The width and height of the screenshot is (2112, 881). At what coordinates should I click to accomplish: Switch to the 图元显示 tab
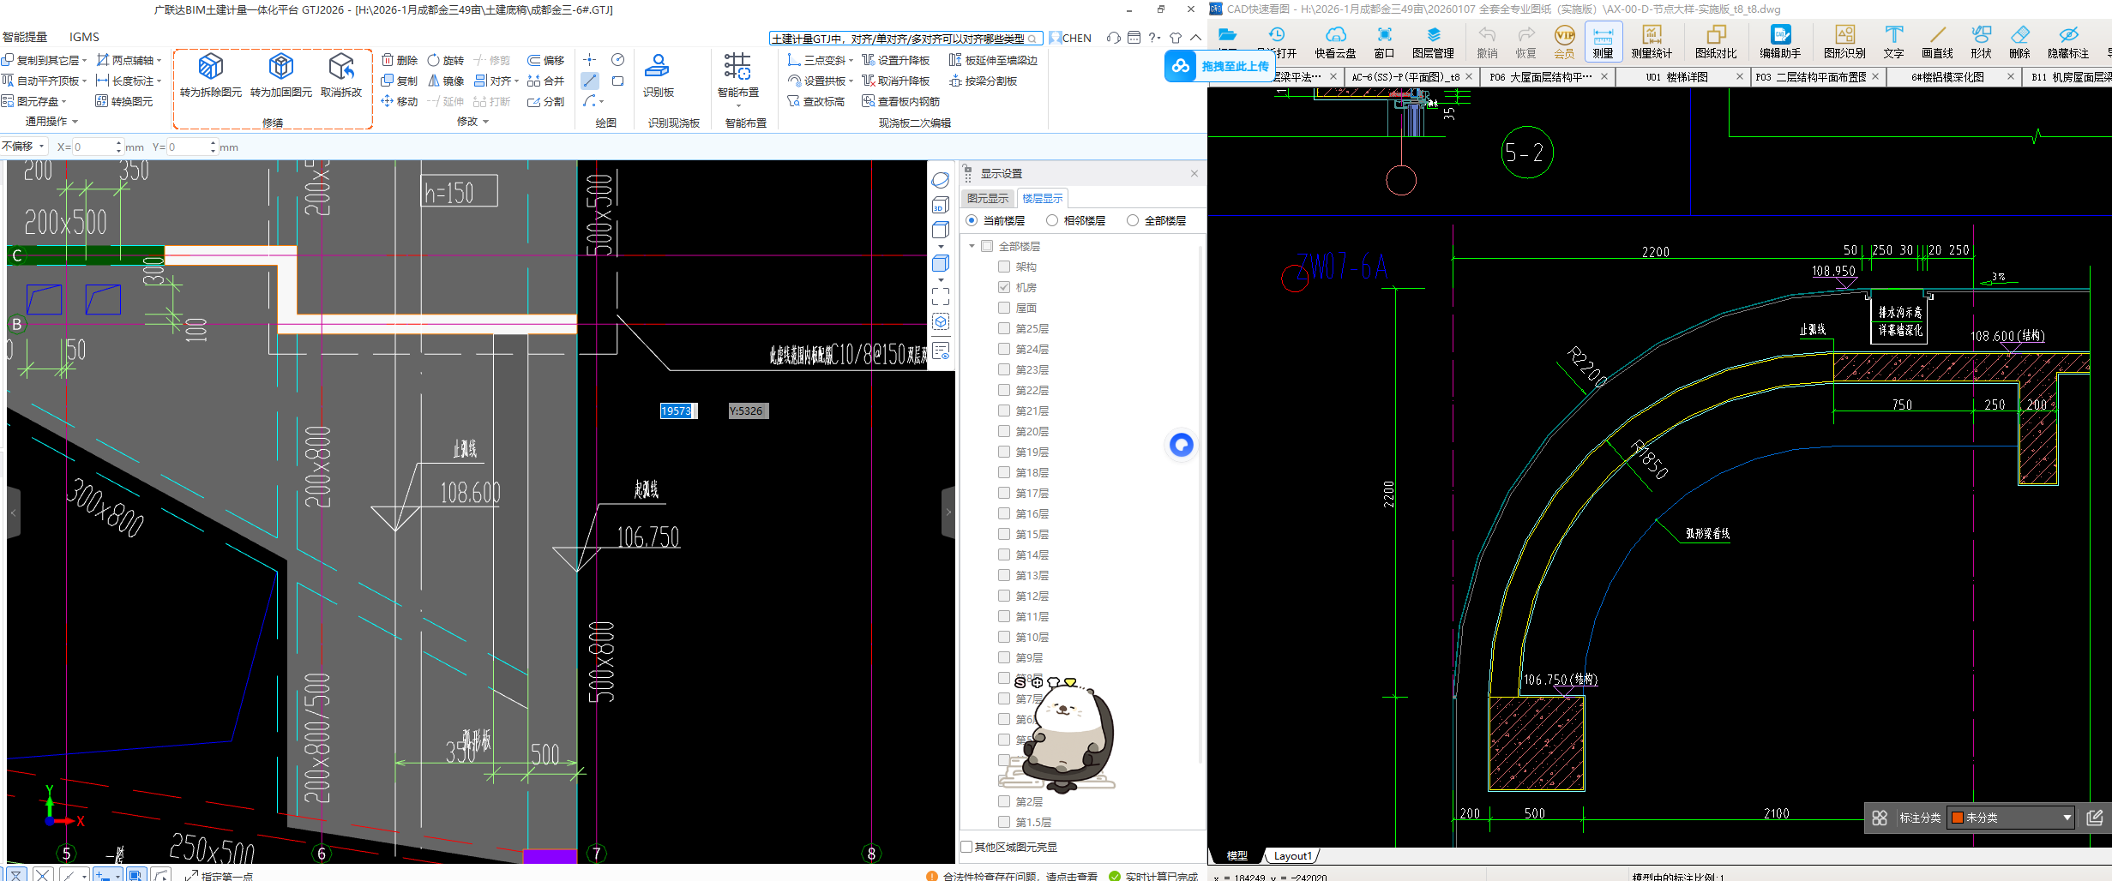988,199
